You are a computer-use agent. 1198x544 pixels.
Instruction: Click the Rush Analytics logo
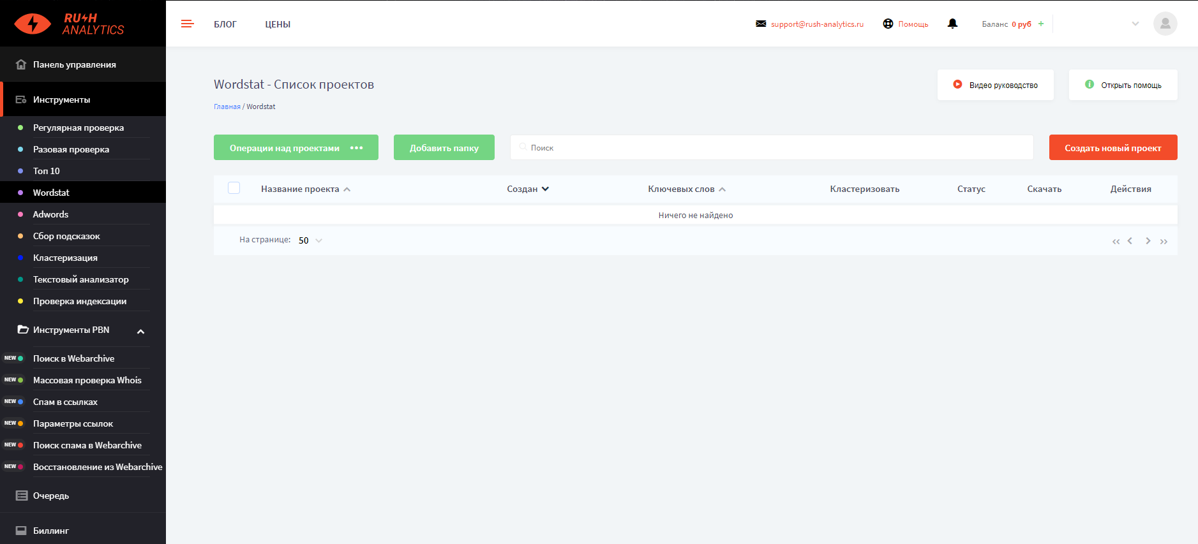click(69, 24)
